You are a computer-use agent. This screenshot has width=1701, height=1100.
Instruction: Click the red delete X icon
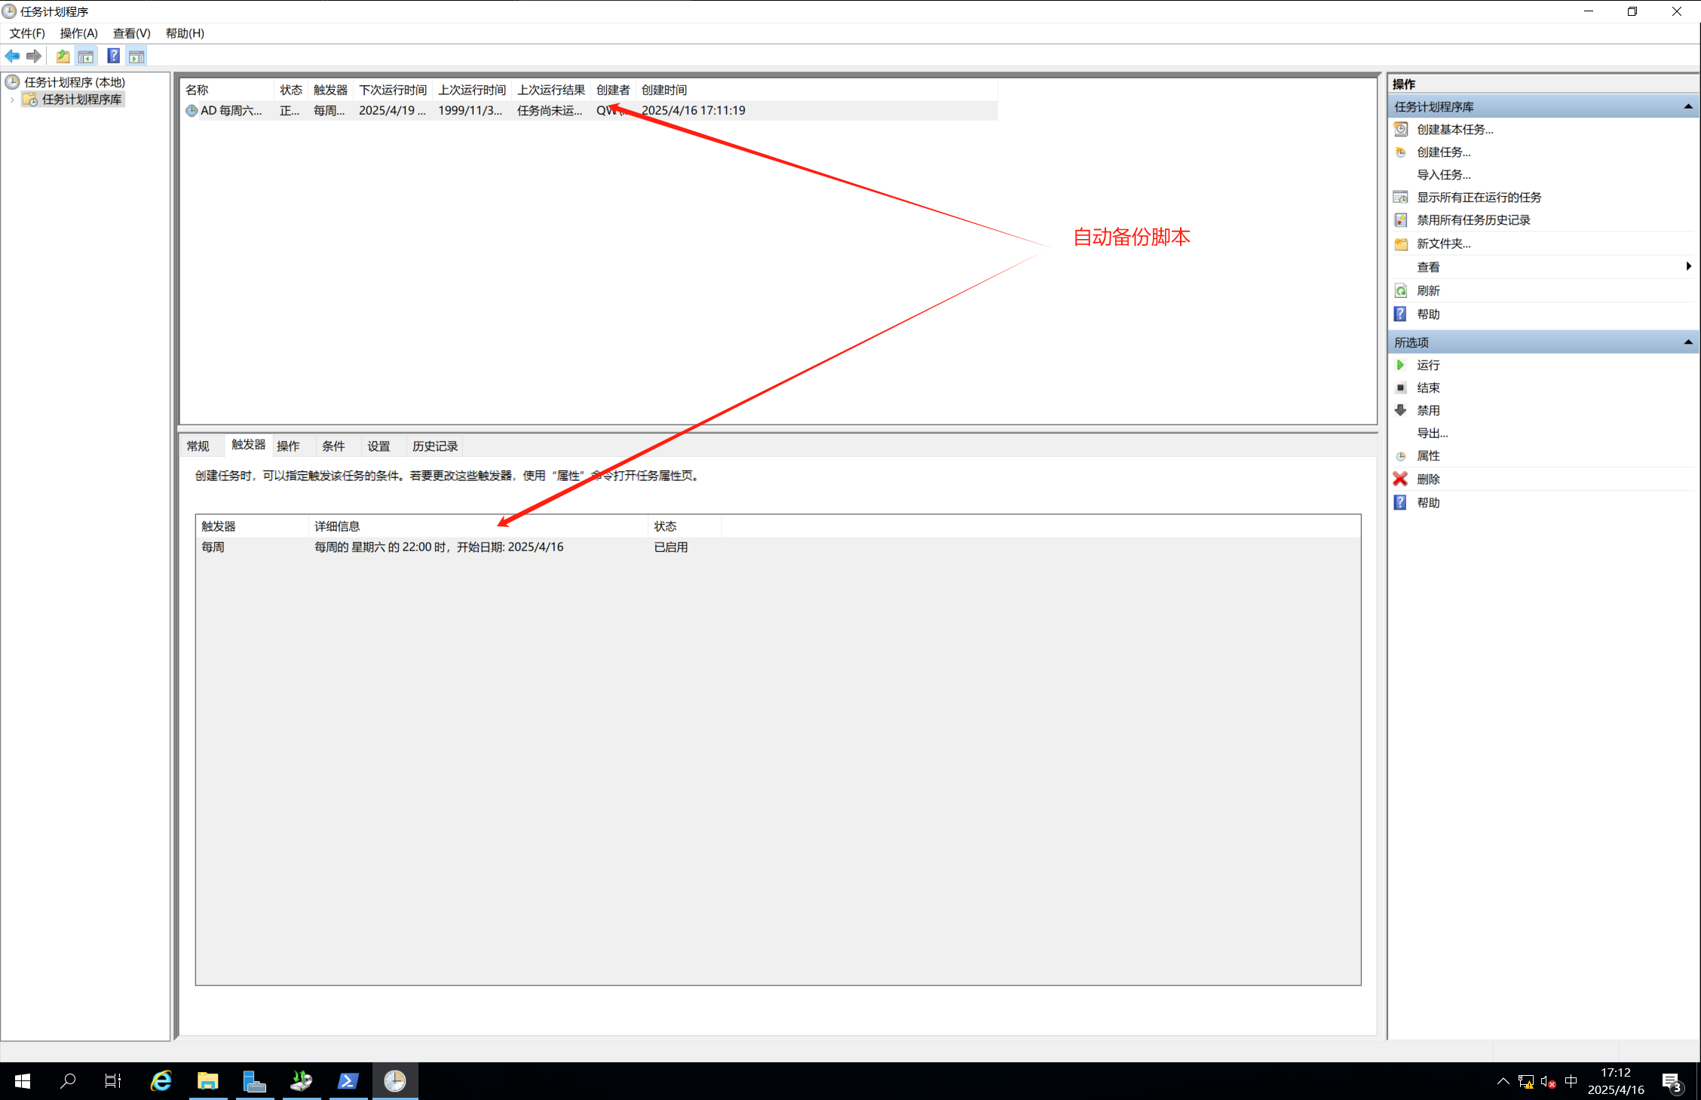(x=1400, y=479)
